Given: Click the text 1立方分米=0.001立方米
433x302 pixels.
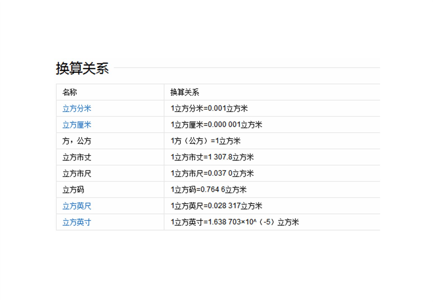Looking at the screenshot, I should (209, 108).
